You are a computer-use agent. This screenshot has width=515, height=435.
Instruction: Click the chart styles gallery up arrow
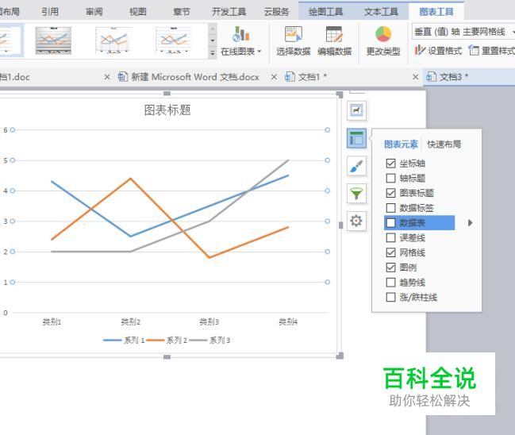click(213, 29)
